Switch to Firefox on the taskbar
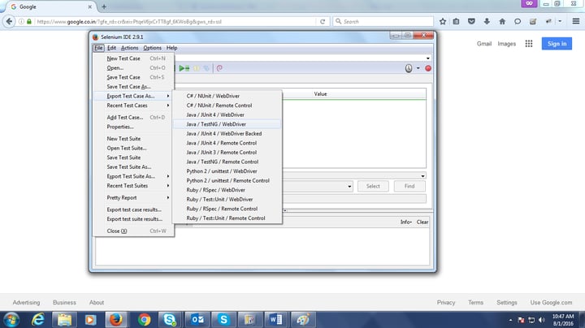The height and width of the screenshot is (328, 585). click(x=116, y=320)
